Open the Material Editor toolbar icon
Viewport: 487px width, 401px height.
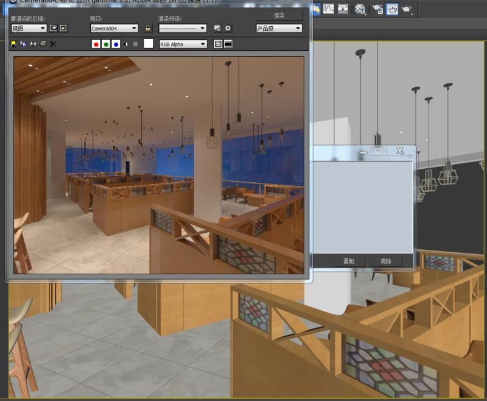click(360, 9)
